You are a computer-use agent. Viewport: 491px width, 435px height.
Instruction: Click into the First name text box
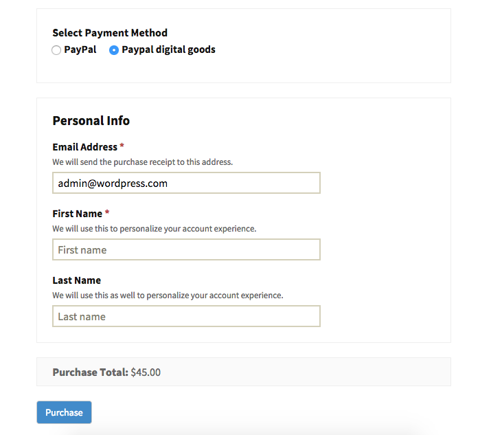click(186, 249)
